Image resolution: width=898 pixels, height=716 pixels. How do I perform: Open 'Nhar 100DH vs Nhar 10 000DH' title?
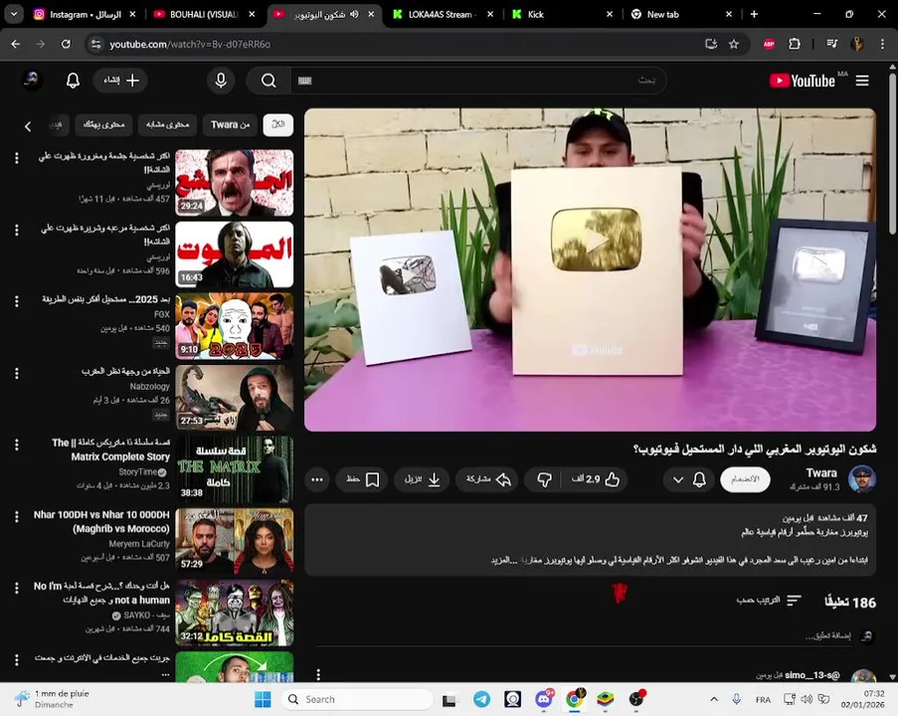[x=102, y=521]
